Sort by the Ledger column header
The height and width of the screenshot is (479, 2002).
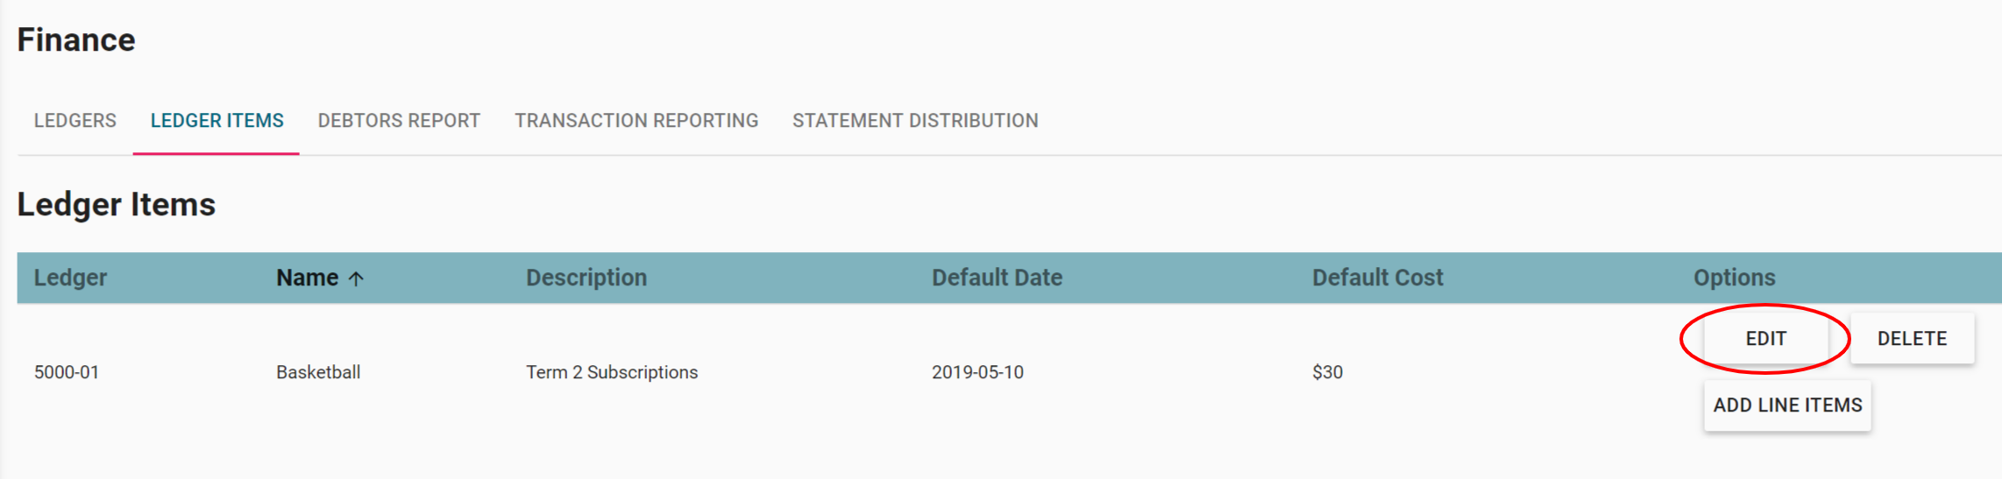tap(70, 278)
